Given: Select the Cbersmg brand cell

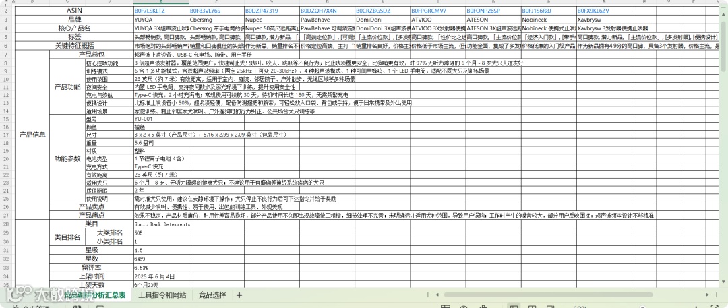Looking at the screenshot, I should (217, 20).
